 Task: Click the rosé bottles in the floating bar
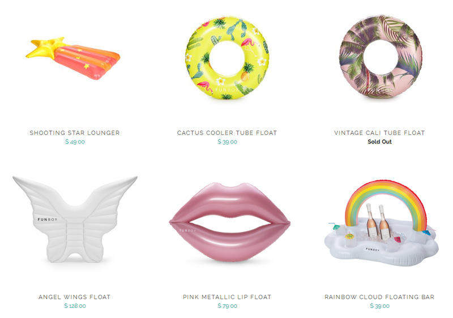tap(378, 221)
